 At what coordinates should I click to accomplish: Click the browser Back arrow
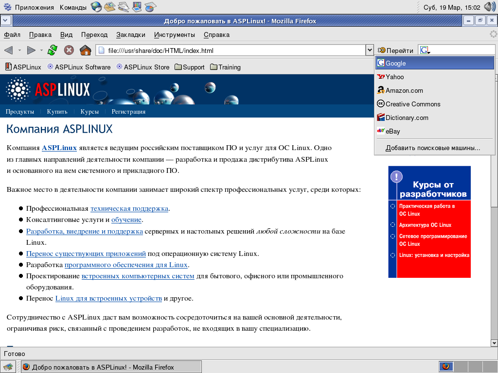tap(9, 50)
